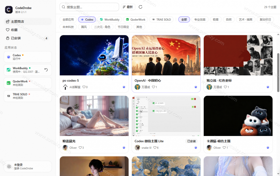Like the 卡通猫-暗色主题 heart icon
Screen dimensions: 280x176
click(x=224, y=148)
